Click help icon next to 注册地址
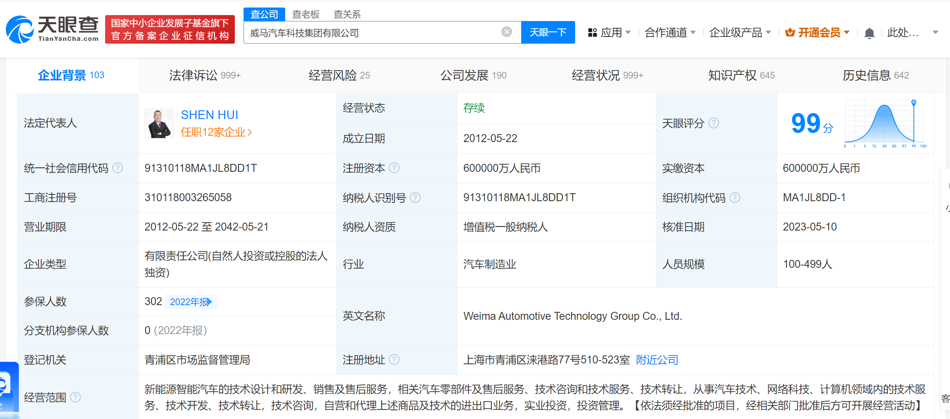Screen dimensions: 950x419 (x=394, y=360)
